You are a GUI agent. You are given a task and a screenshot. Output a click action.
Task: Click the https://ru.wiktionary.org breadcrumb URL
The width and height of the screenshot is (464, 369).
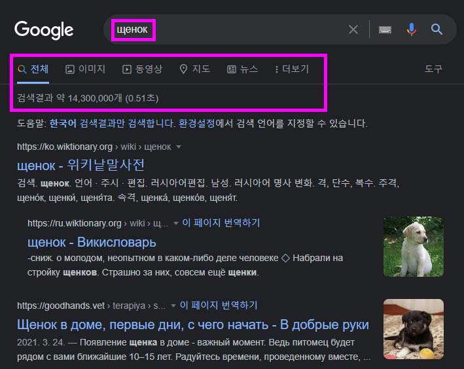(x=98, y=223)
